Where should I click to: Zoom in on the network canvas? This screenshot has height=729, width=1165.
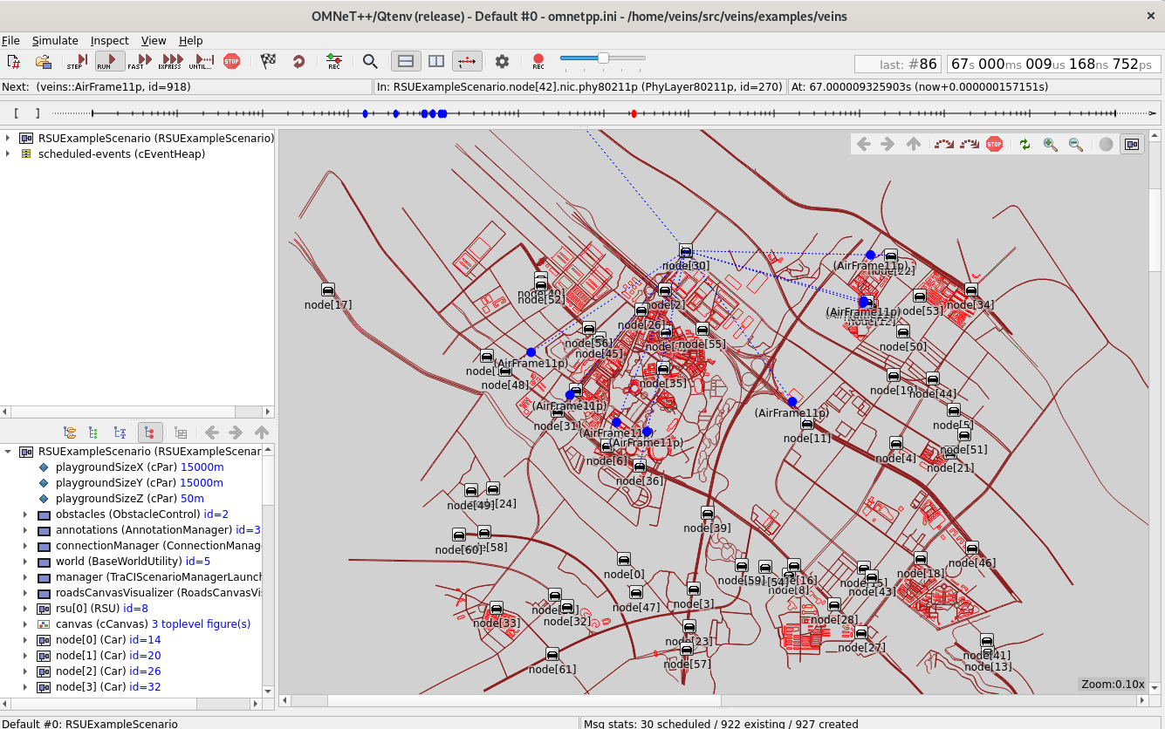[1051, 145]
